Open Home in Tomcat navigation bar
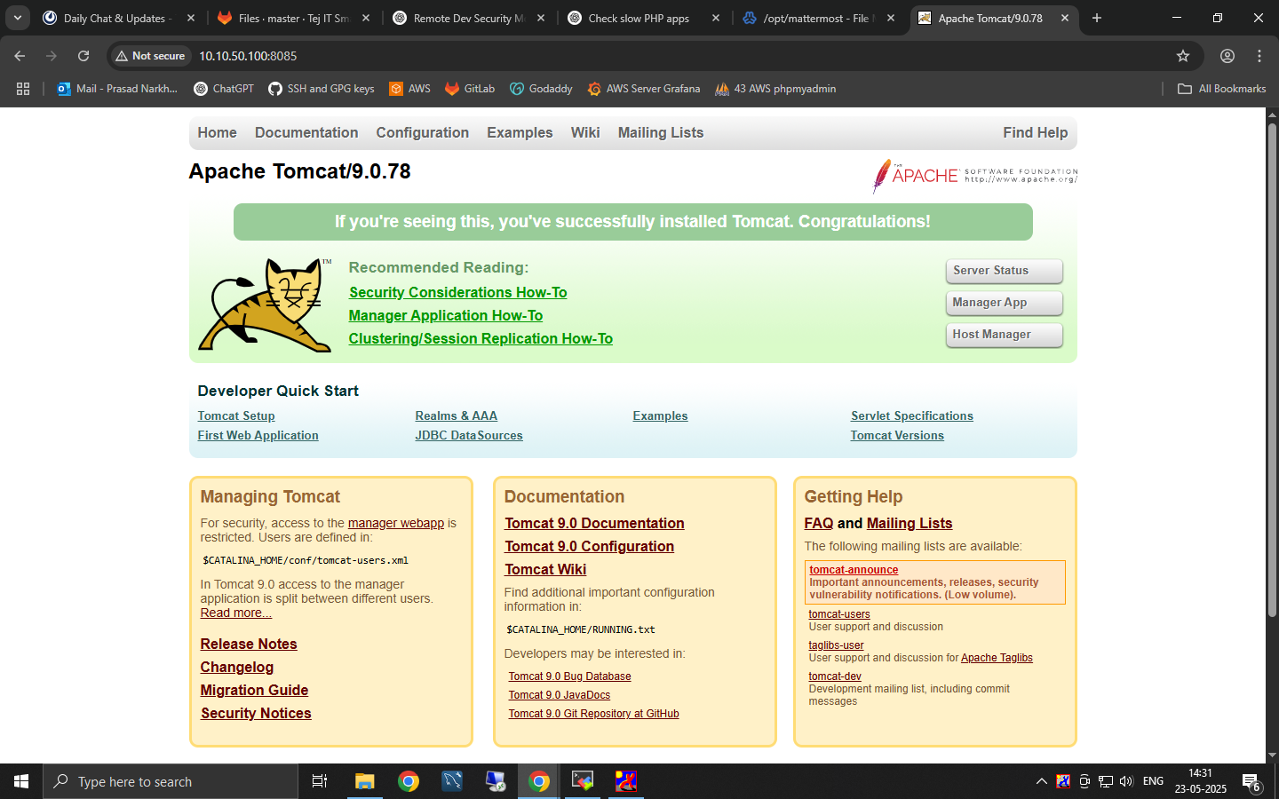 217,132
